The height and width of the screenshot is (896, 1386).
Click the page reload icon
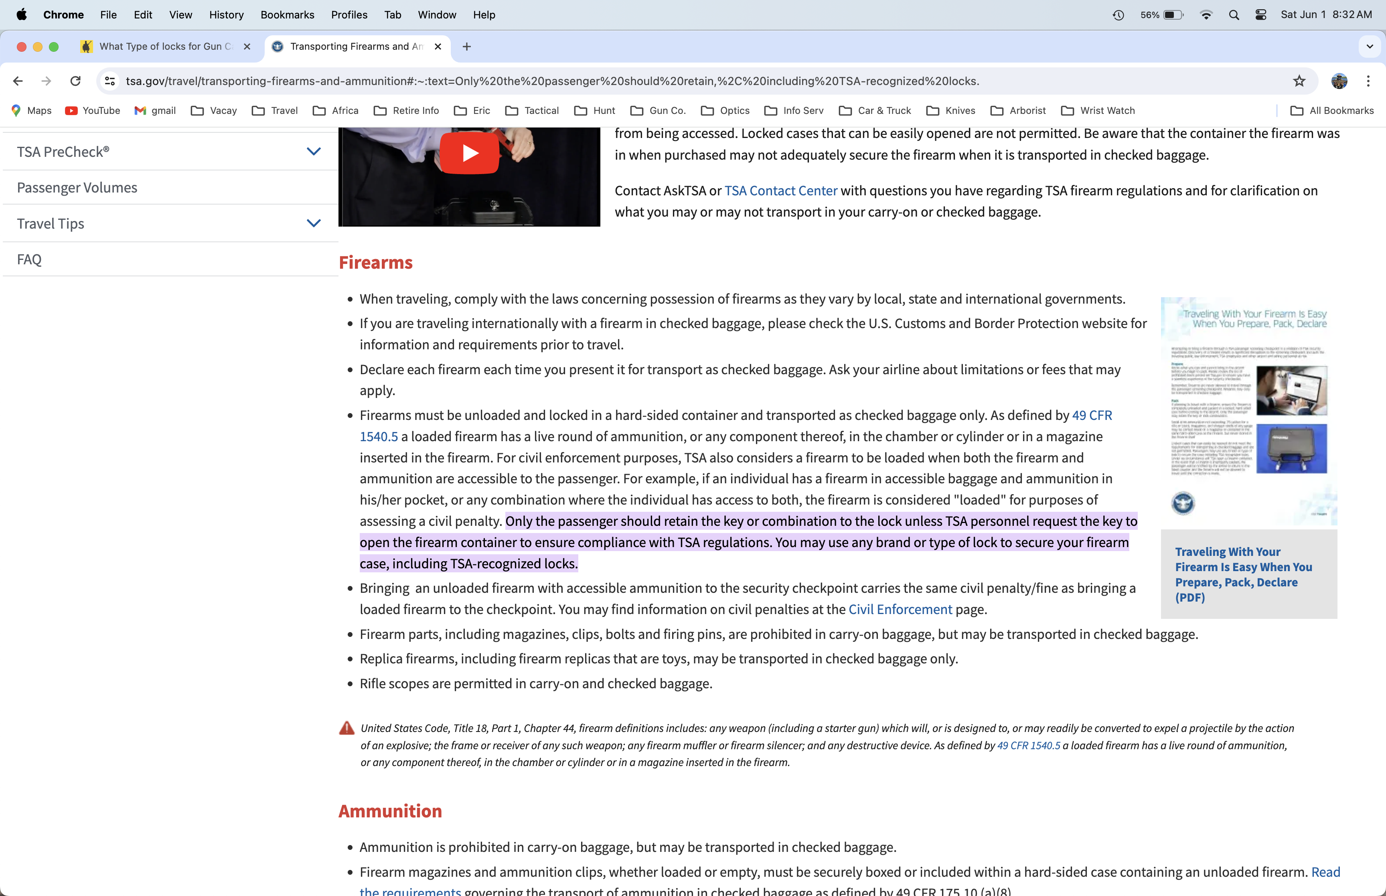[x=75, y=81]
